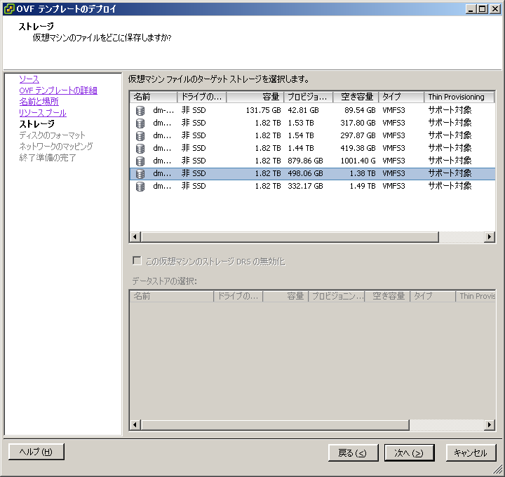Click タイプ header in lower datastore table
Screen dimensions: 505x477
point(433,296)
